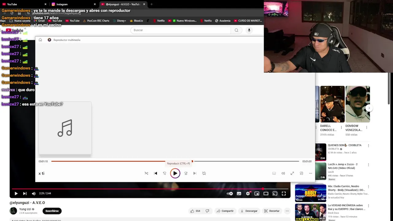Viewport: 393px width, 221px height.
Task: Click the YouTube search magnifier button
Action: coord(236,30)
